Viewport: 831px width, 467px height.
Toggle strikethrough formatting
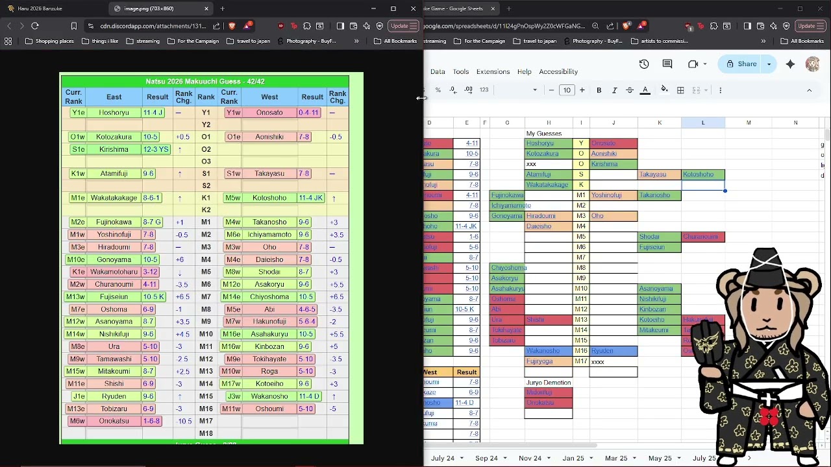tap(630, 90)
